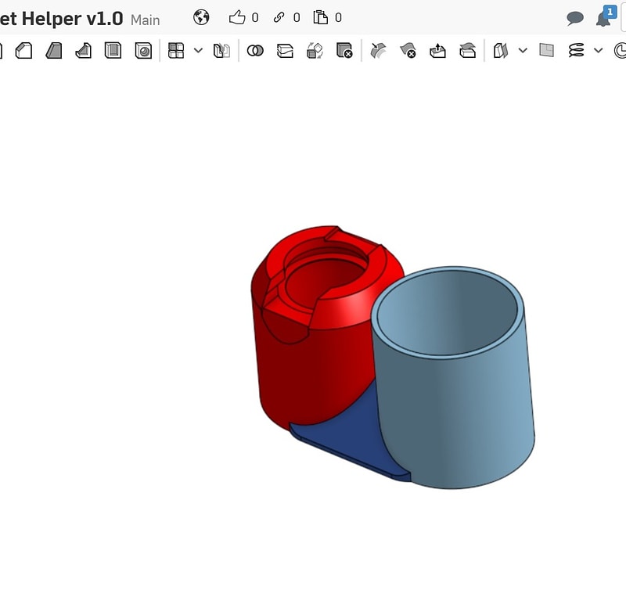The width and height of the screenshot is (626, 590).
Task: Click the Helper v1.0 document title
Action: tap(72, 19)
